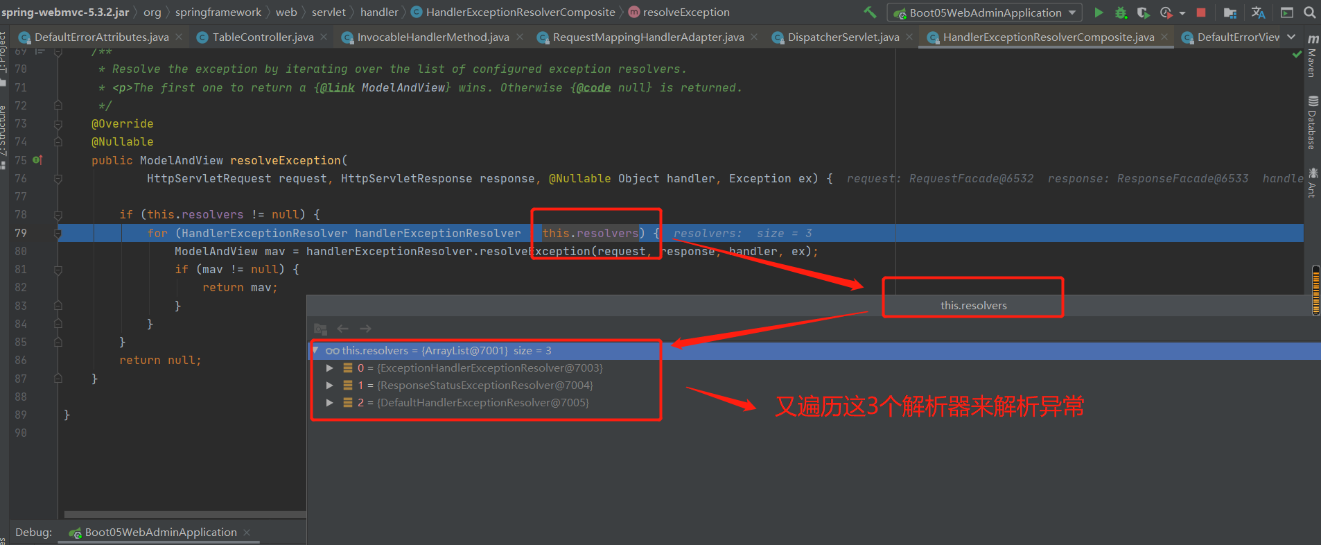Stop the running application with the red square
The height and width of the screenshot is (545, 1321).
tap(1201, 12)
